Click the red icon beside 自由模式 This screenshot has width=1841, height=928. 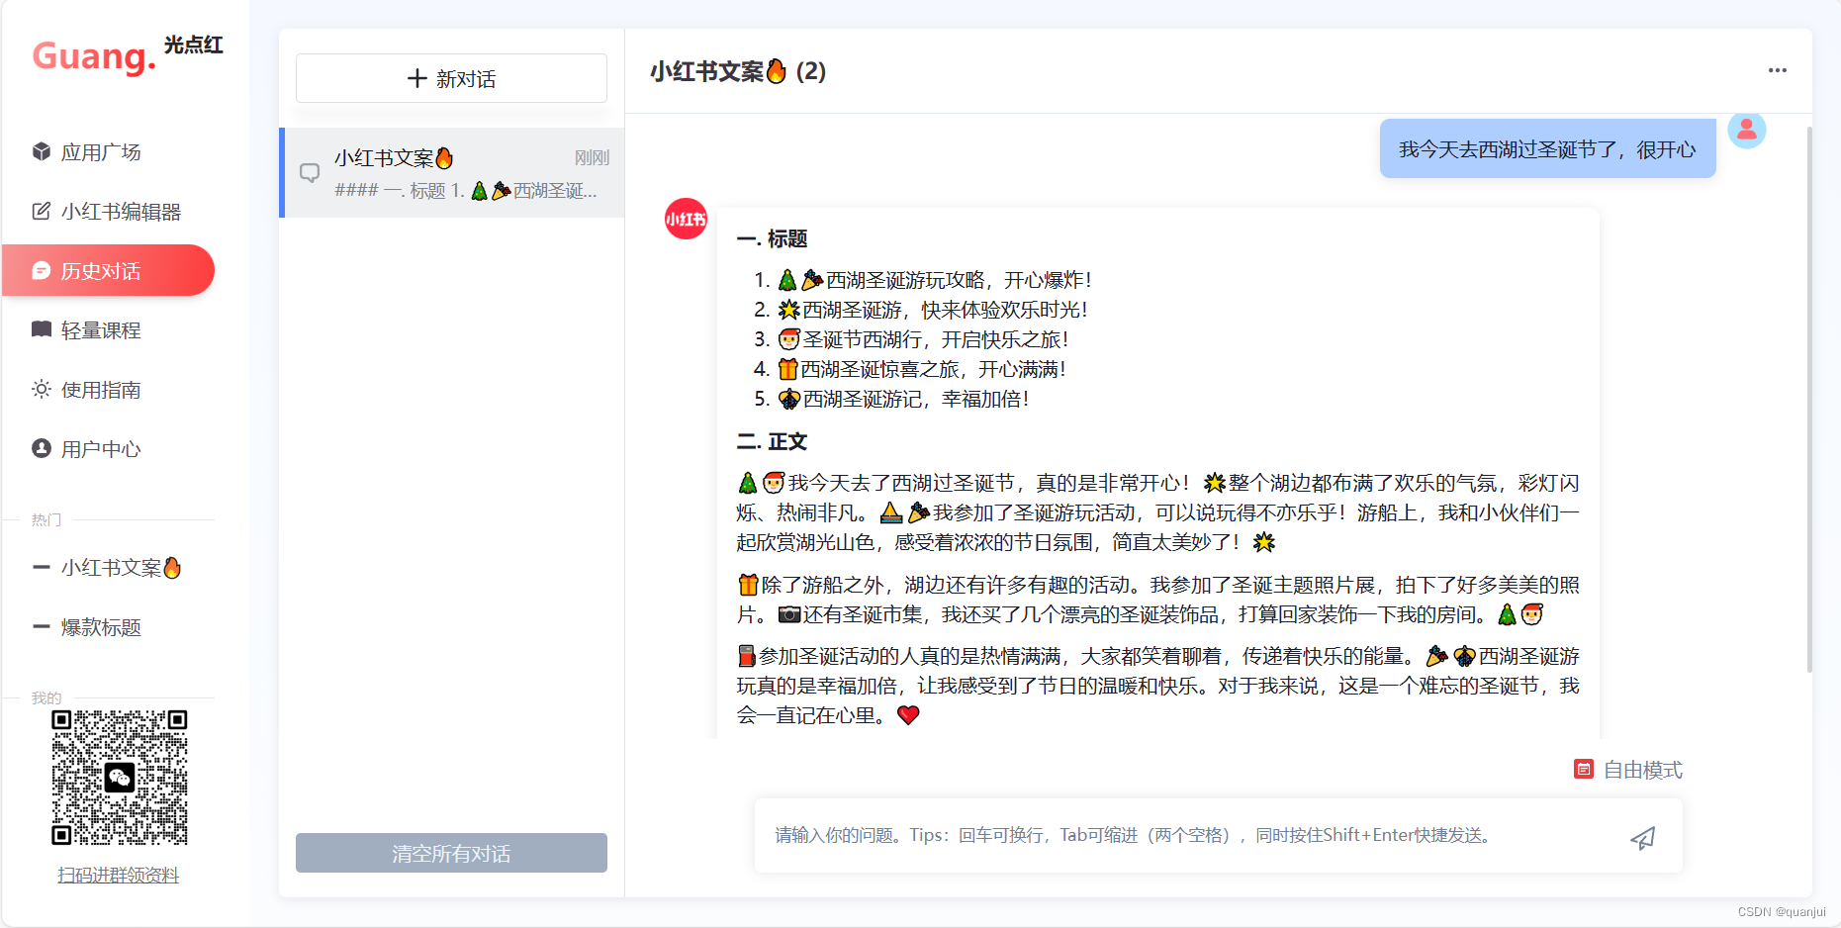[1584, 769]
